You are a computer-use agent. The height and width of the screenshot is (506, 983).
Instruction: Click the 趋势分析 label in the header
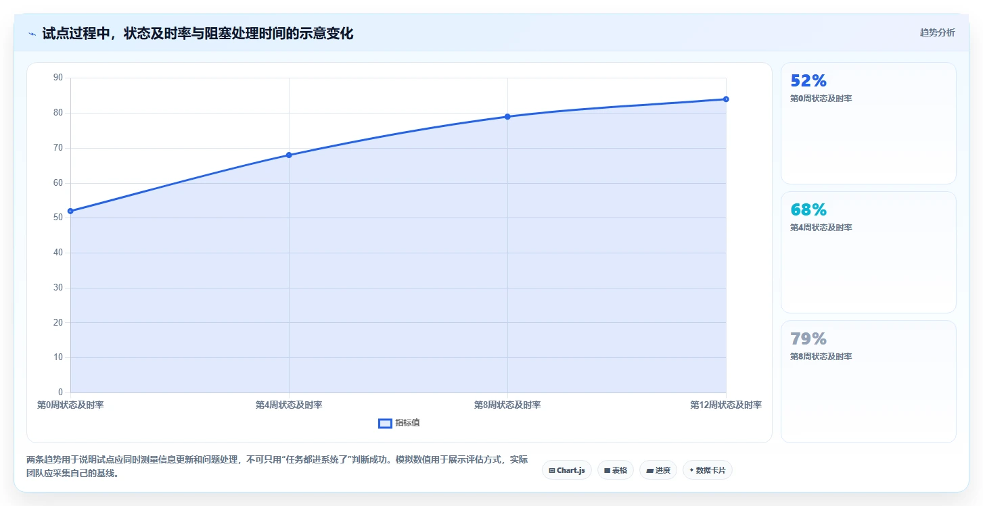click(937, 32)
